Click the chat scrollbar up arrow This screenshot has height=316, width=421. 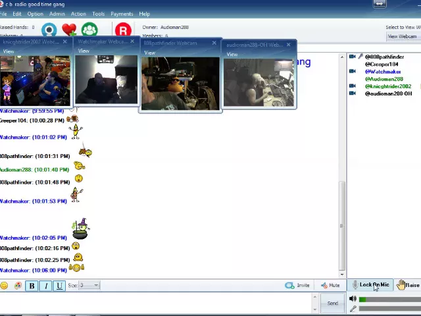pyautogui.click(x=342, y=57)
